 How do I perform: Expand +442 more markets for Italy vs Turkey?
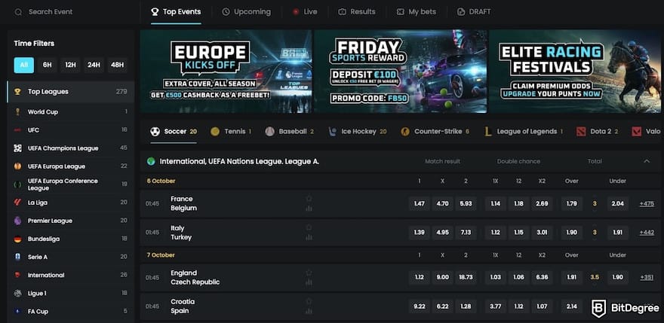[x=647, y=233]
